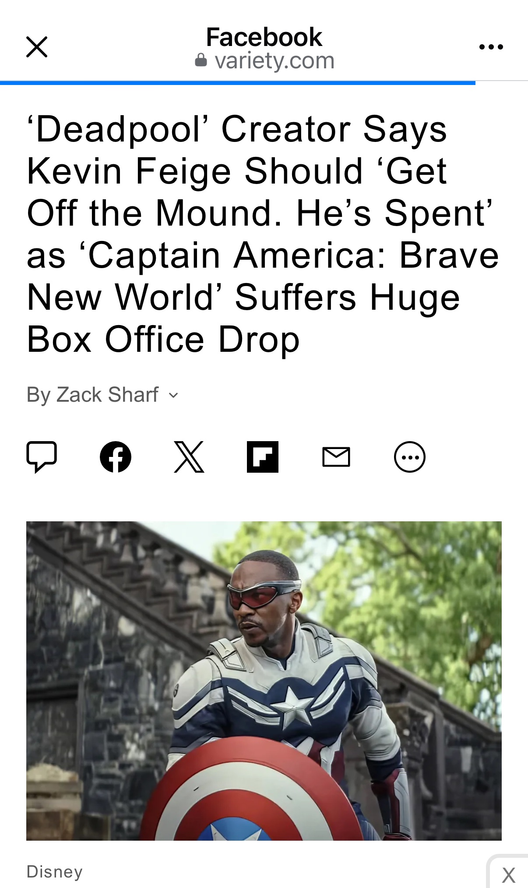This screenshot has height=888, width=528.
Task: Open the article comments bubble icon
Action: [x=42, y=457]
